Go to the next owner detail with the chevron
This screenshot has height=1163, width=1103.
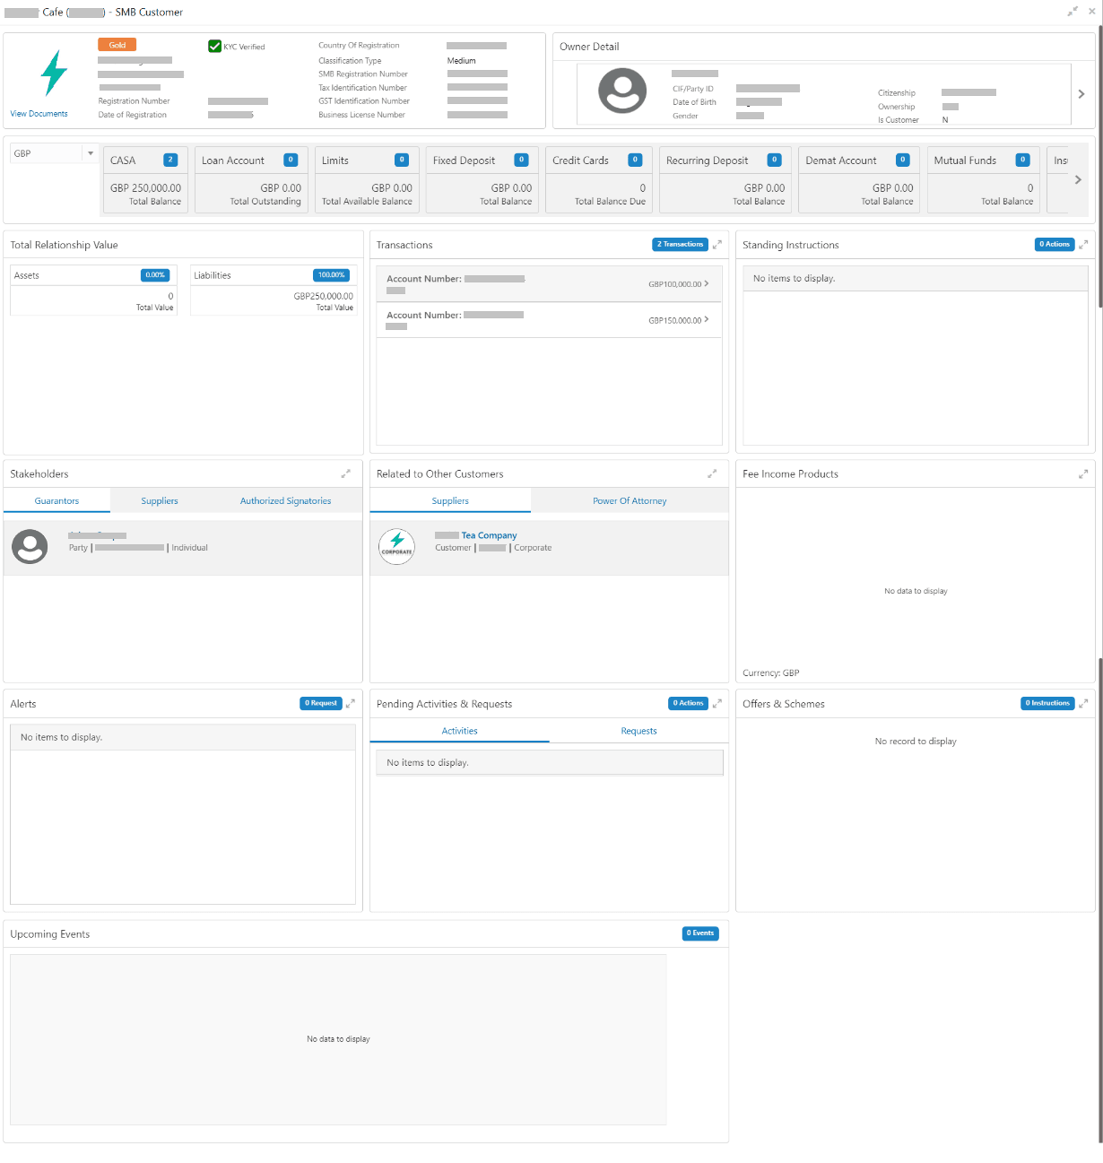pos(1081,94)
